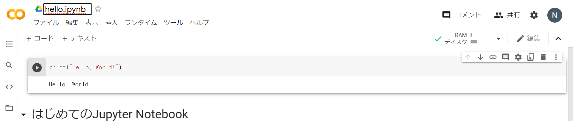The height and width of the screenshot is (121, 573).
Task: Add a new code cell with + コード
Action: [x=40, y=38]
